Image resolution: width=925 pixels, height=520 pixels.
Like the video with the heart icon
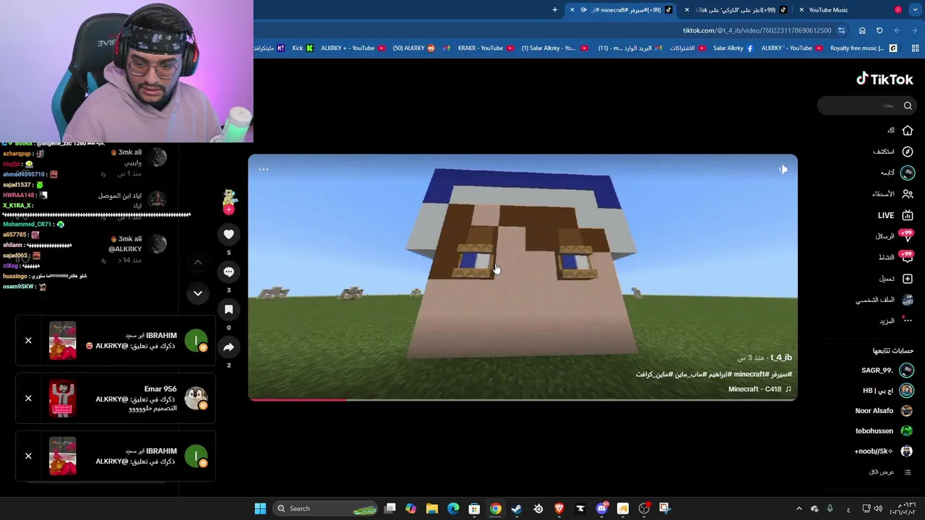coord(228,234)
